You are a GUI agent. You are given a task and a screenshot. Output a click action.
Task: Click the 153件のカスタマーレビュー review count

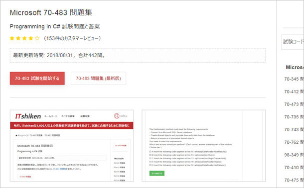(x=72, y=38)
